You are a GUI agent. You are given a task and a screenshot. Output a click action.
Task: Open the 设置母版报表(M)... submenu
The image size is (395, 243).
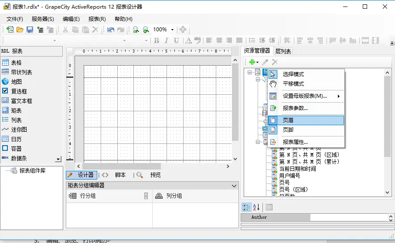pos(306,96)
